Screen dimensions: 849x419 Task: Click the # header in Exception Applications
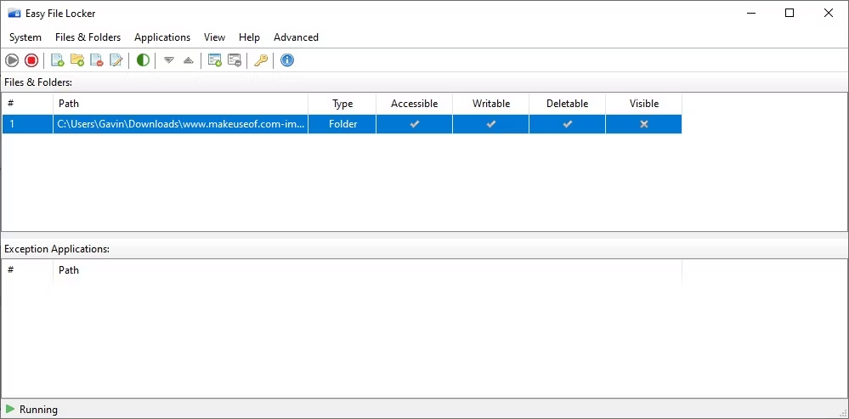click(x=27, y=270)
